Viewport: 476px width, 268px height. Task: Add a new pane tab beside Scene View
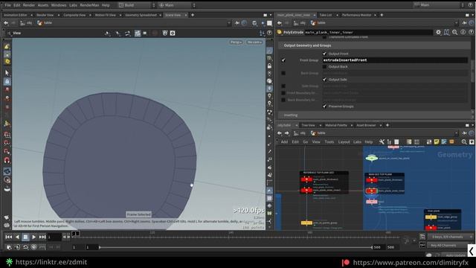click(x=193, y=15)
